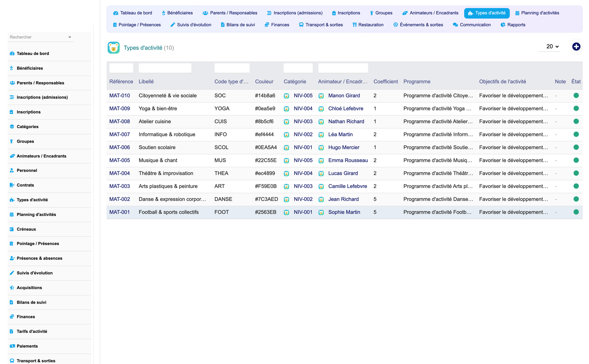Toggle the État status dot for MAT-008

[x=576, y=121]
